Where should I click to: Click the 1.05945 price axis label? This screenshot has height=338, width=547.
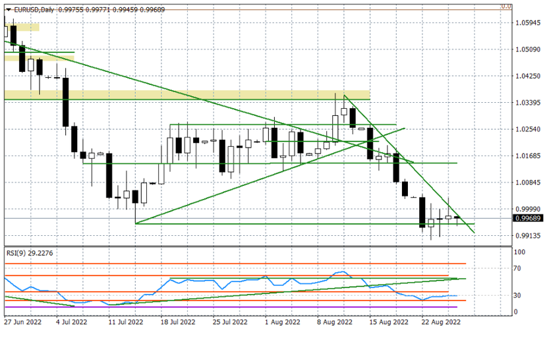(528, 23)
